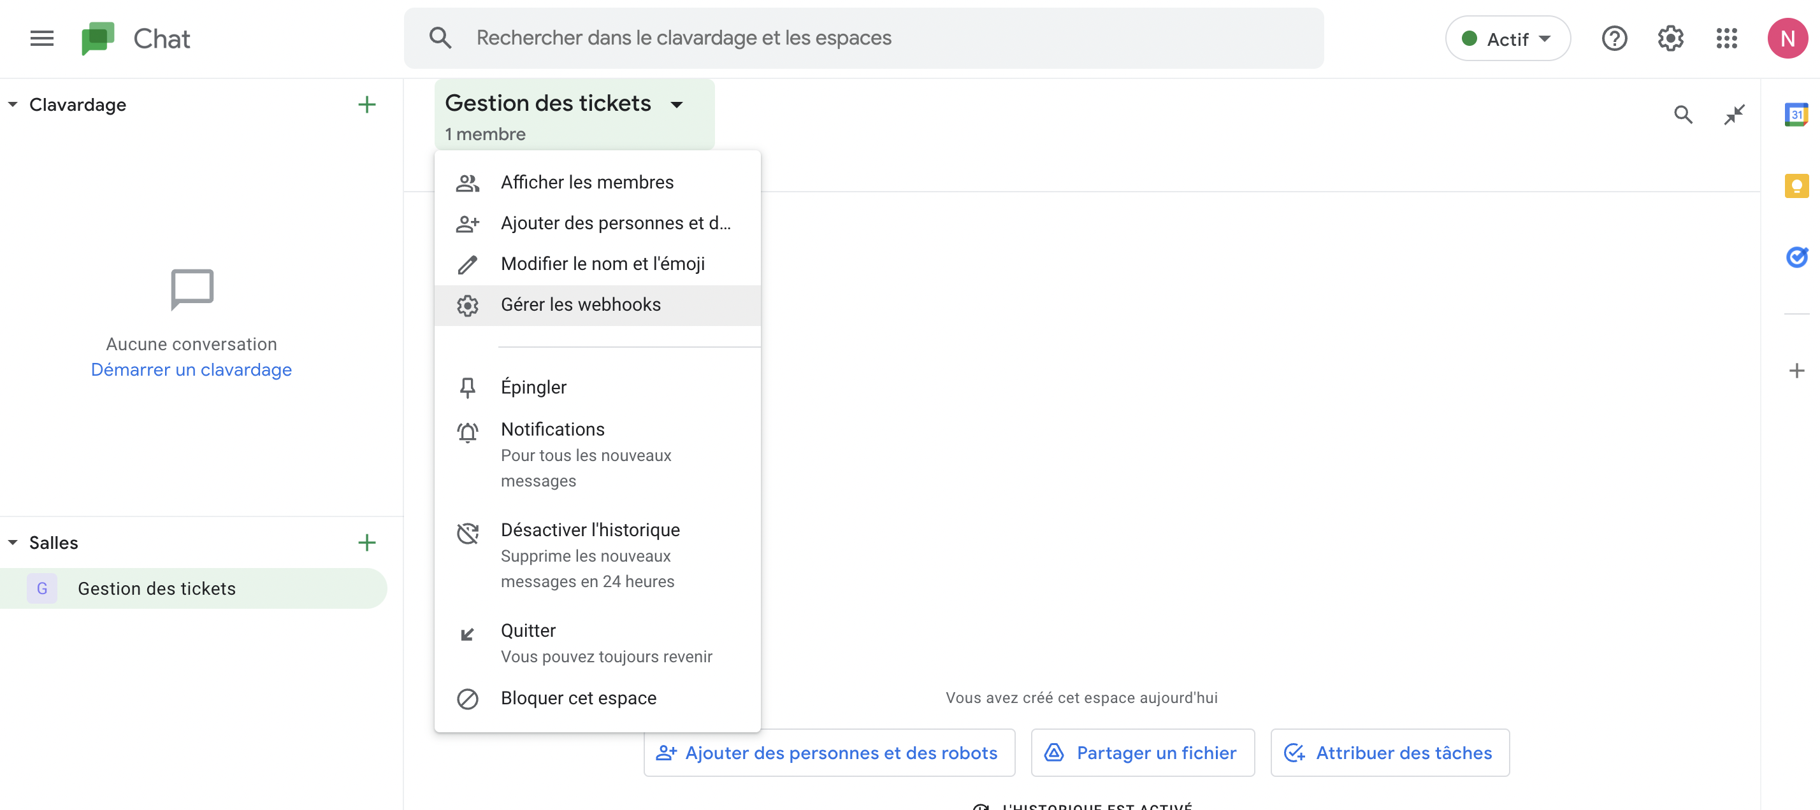Start a new conversation with the Clavardage plus icon
The image size is (1820, 810).
[x=366, y=104]
